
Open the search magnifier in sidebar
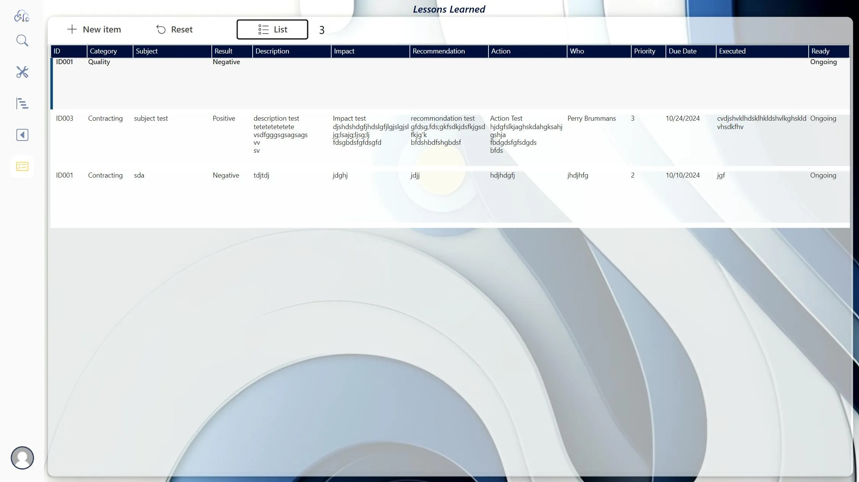click(x=22, y=40)
